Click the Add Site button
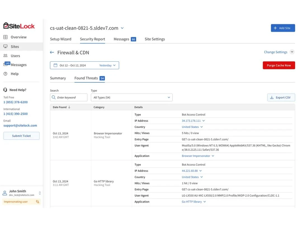Viewport: 302px width, 227px height. coord(283,28)
